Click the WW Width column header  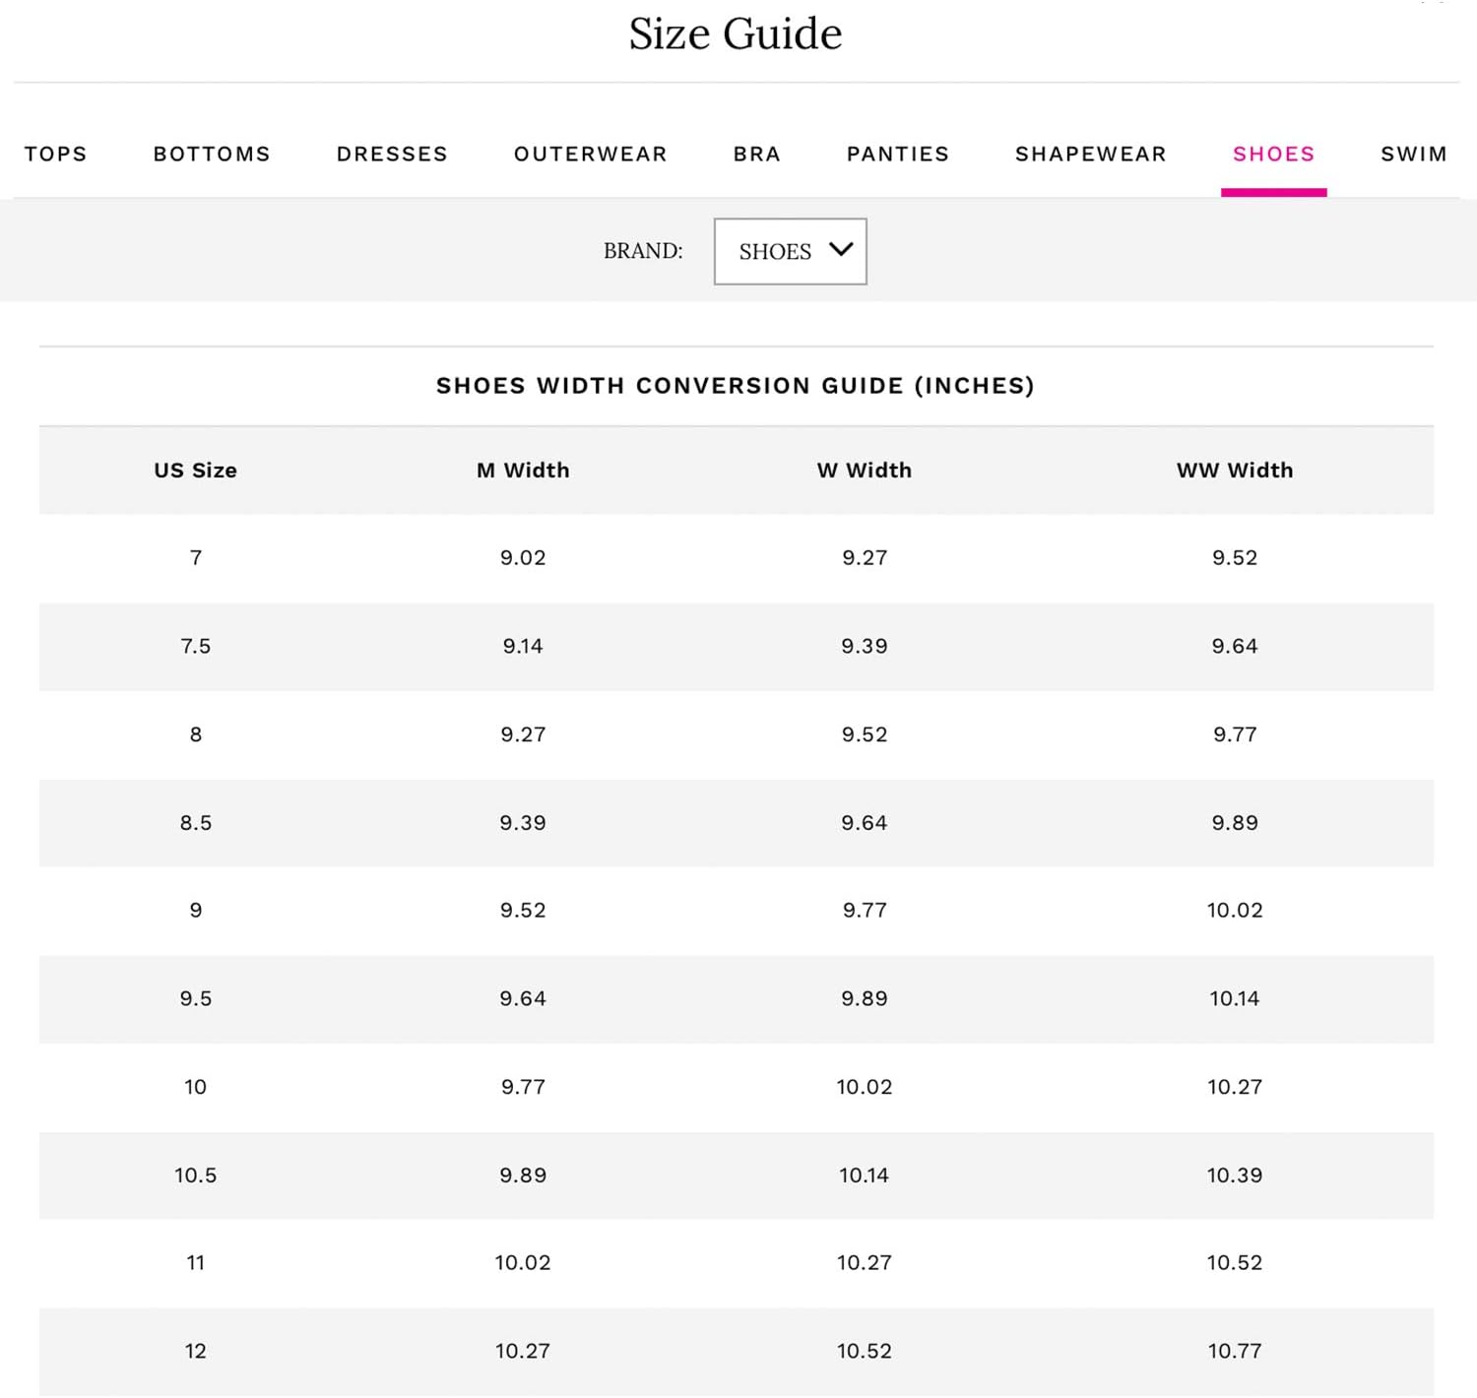[x=1235, y=471]
